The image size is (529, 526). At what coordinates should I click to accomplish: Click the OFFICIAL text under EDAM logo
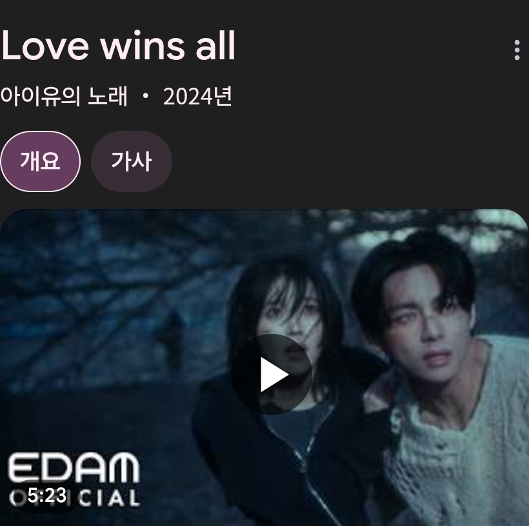[74, 498]
